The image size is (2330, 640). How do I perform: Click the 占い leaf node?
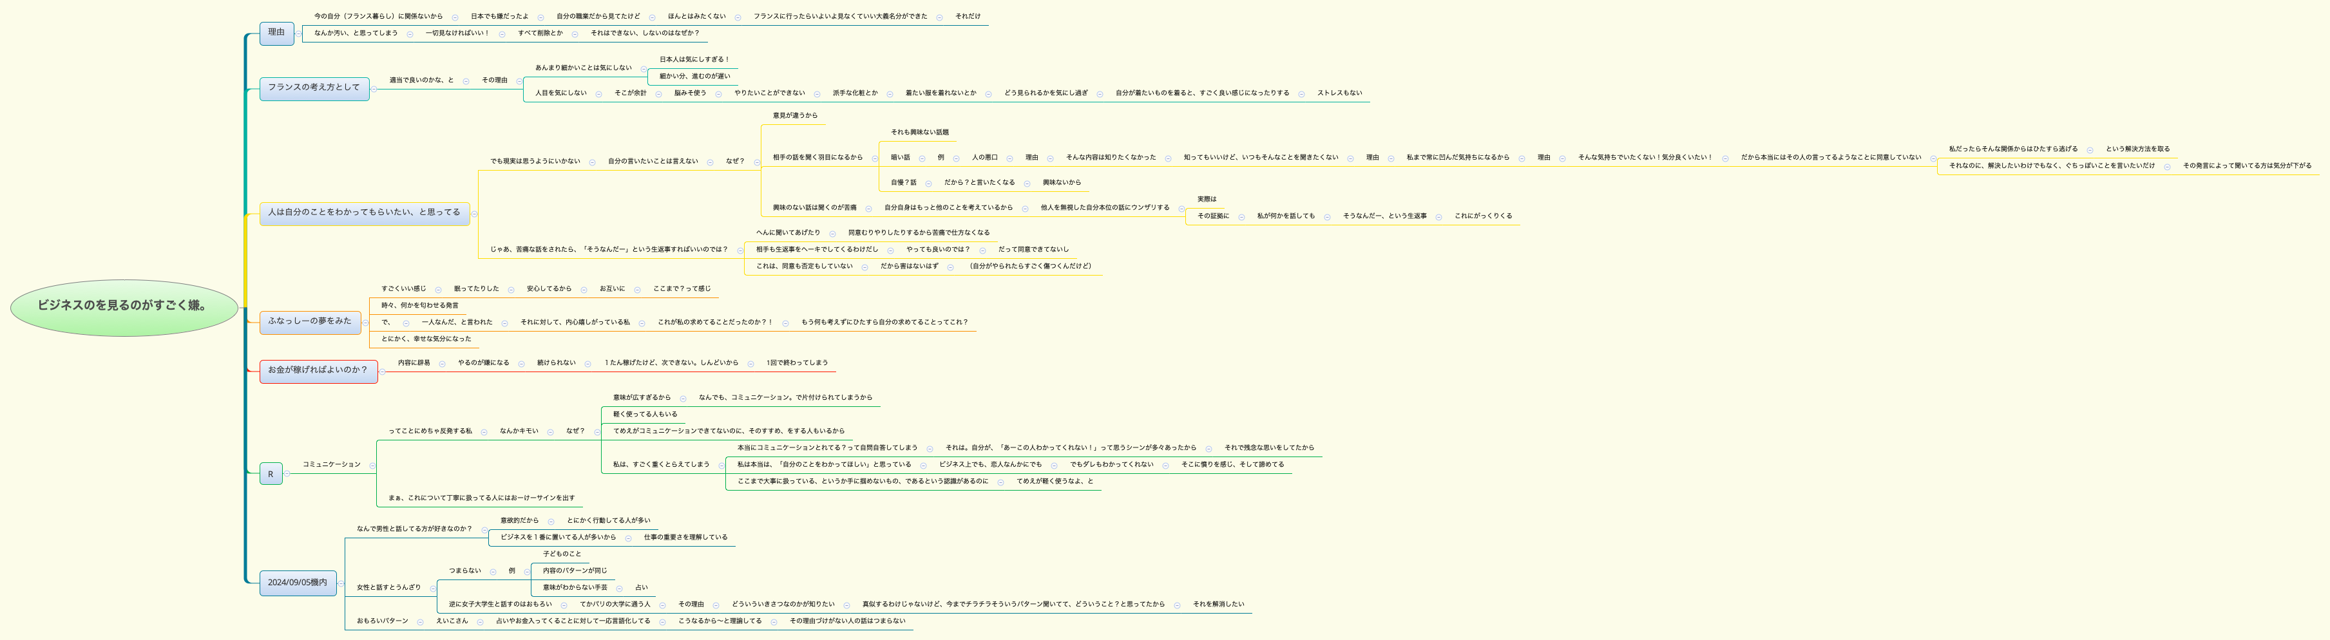(x=640, y=588)
